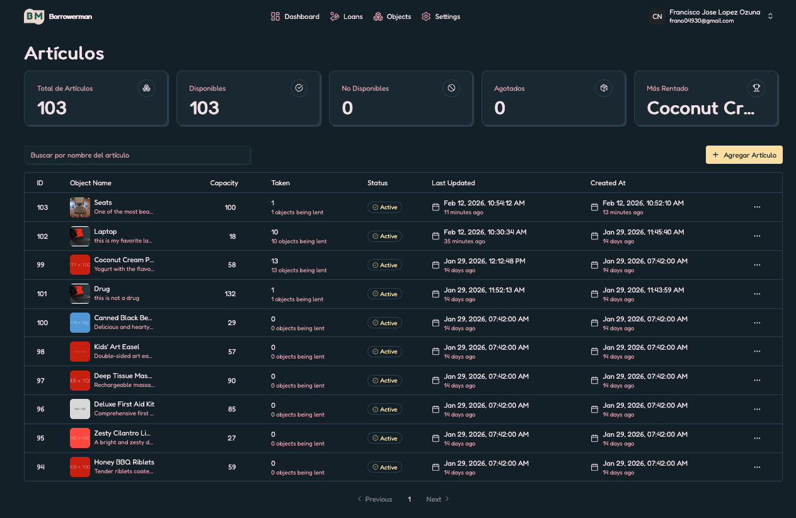Click the Loans hands icon in navigation
Image resolution: width=796 pixels, height=518 pixels.
click(x=335, y=16)
